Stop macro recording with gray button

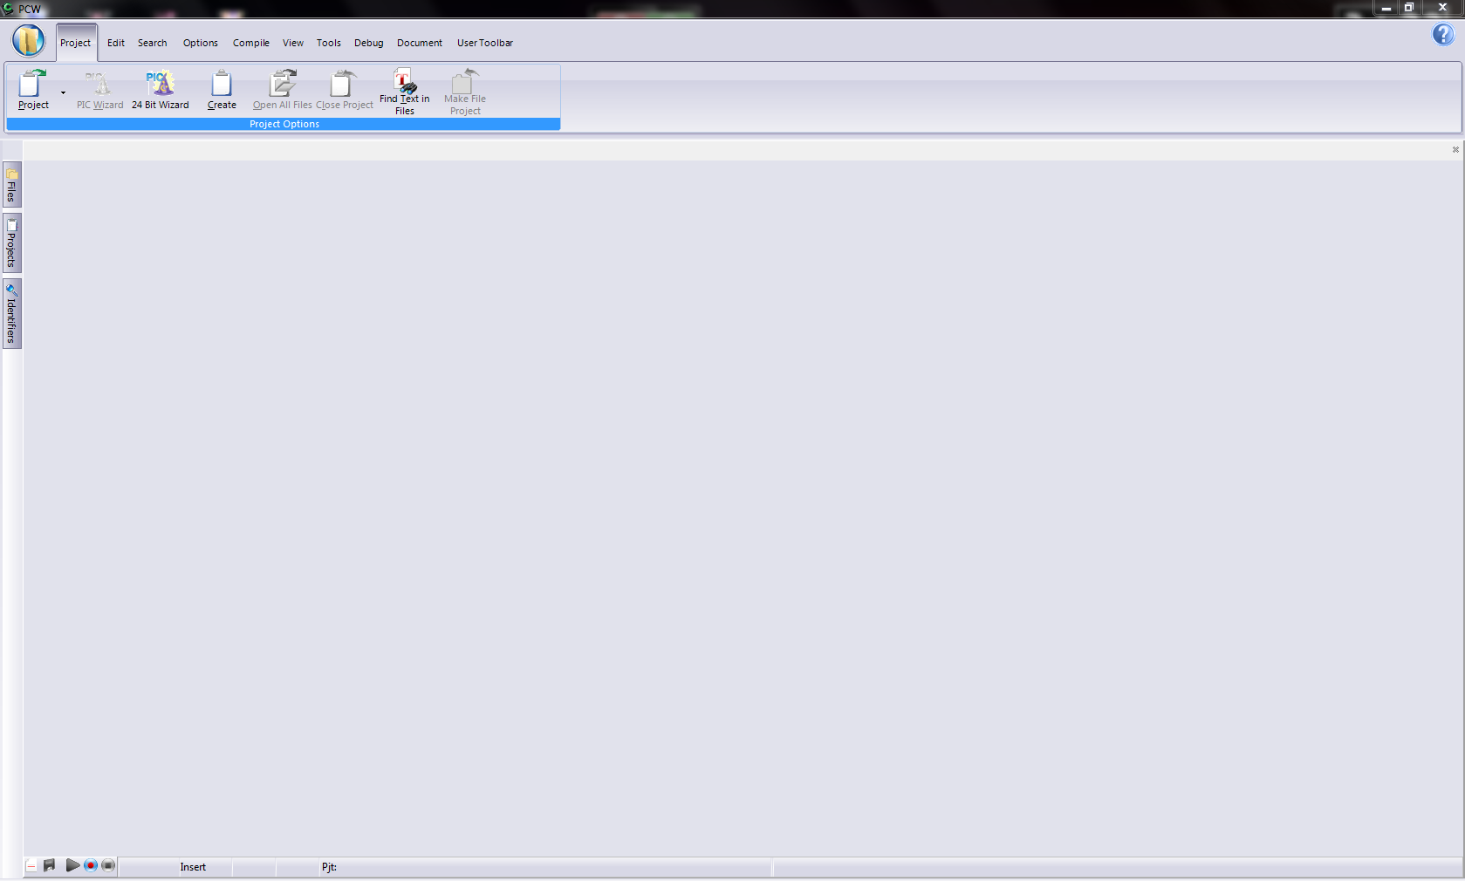(x=108, y=865)
